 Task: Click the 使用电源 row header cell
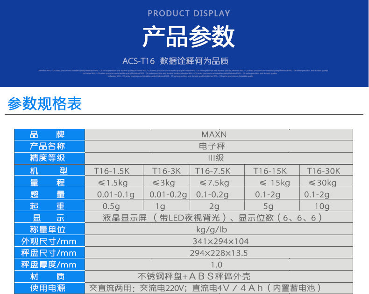click(x=50, y=288)
